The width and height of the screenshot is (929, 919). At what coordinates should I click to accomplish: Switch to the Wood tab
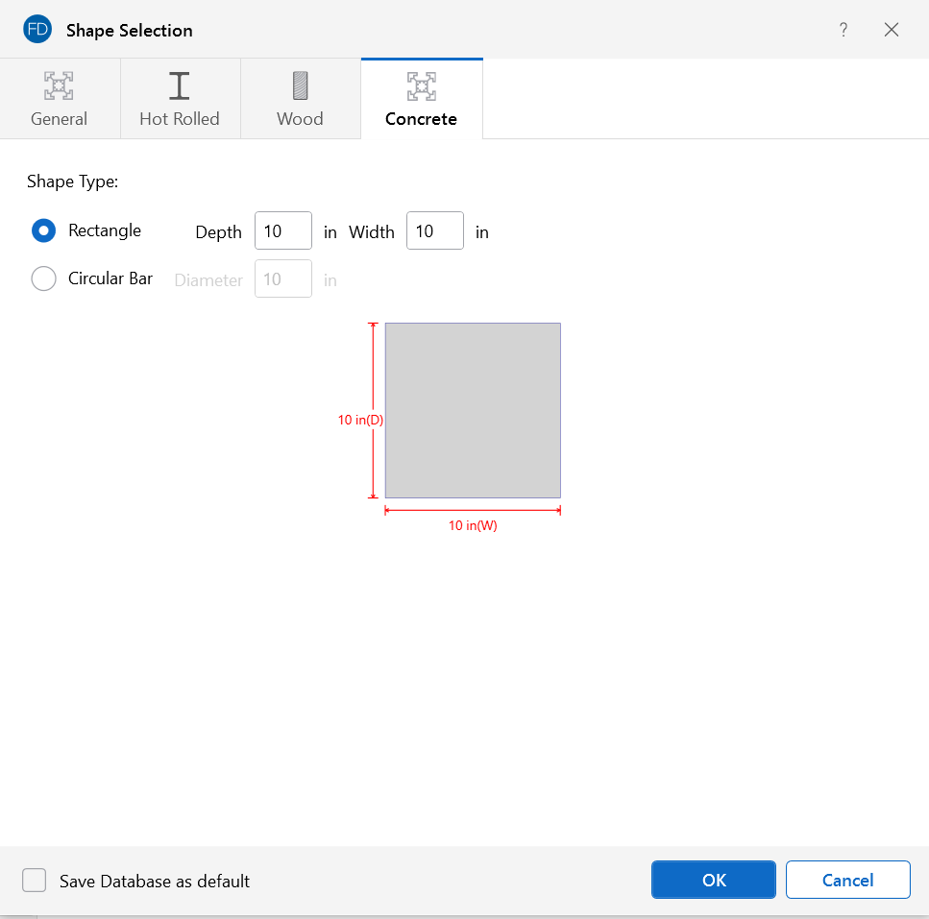point(300,100)
